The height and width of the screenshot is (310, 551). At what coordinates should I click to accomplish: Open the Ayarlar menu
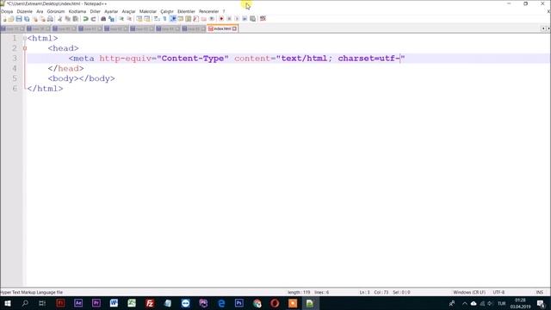coord(111,11)
